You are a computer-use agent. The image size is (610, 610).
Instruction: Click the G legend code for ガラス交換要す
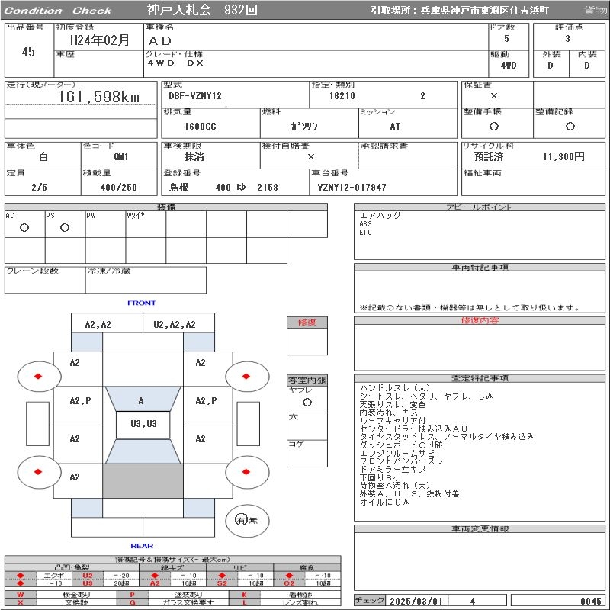coord(132,602)
